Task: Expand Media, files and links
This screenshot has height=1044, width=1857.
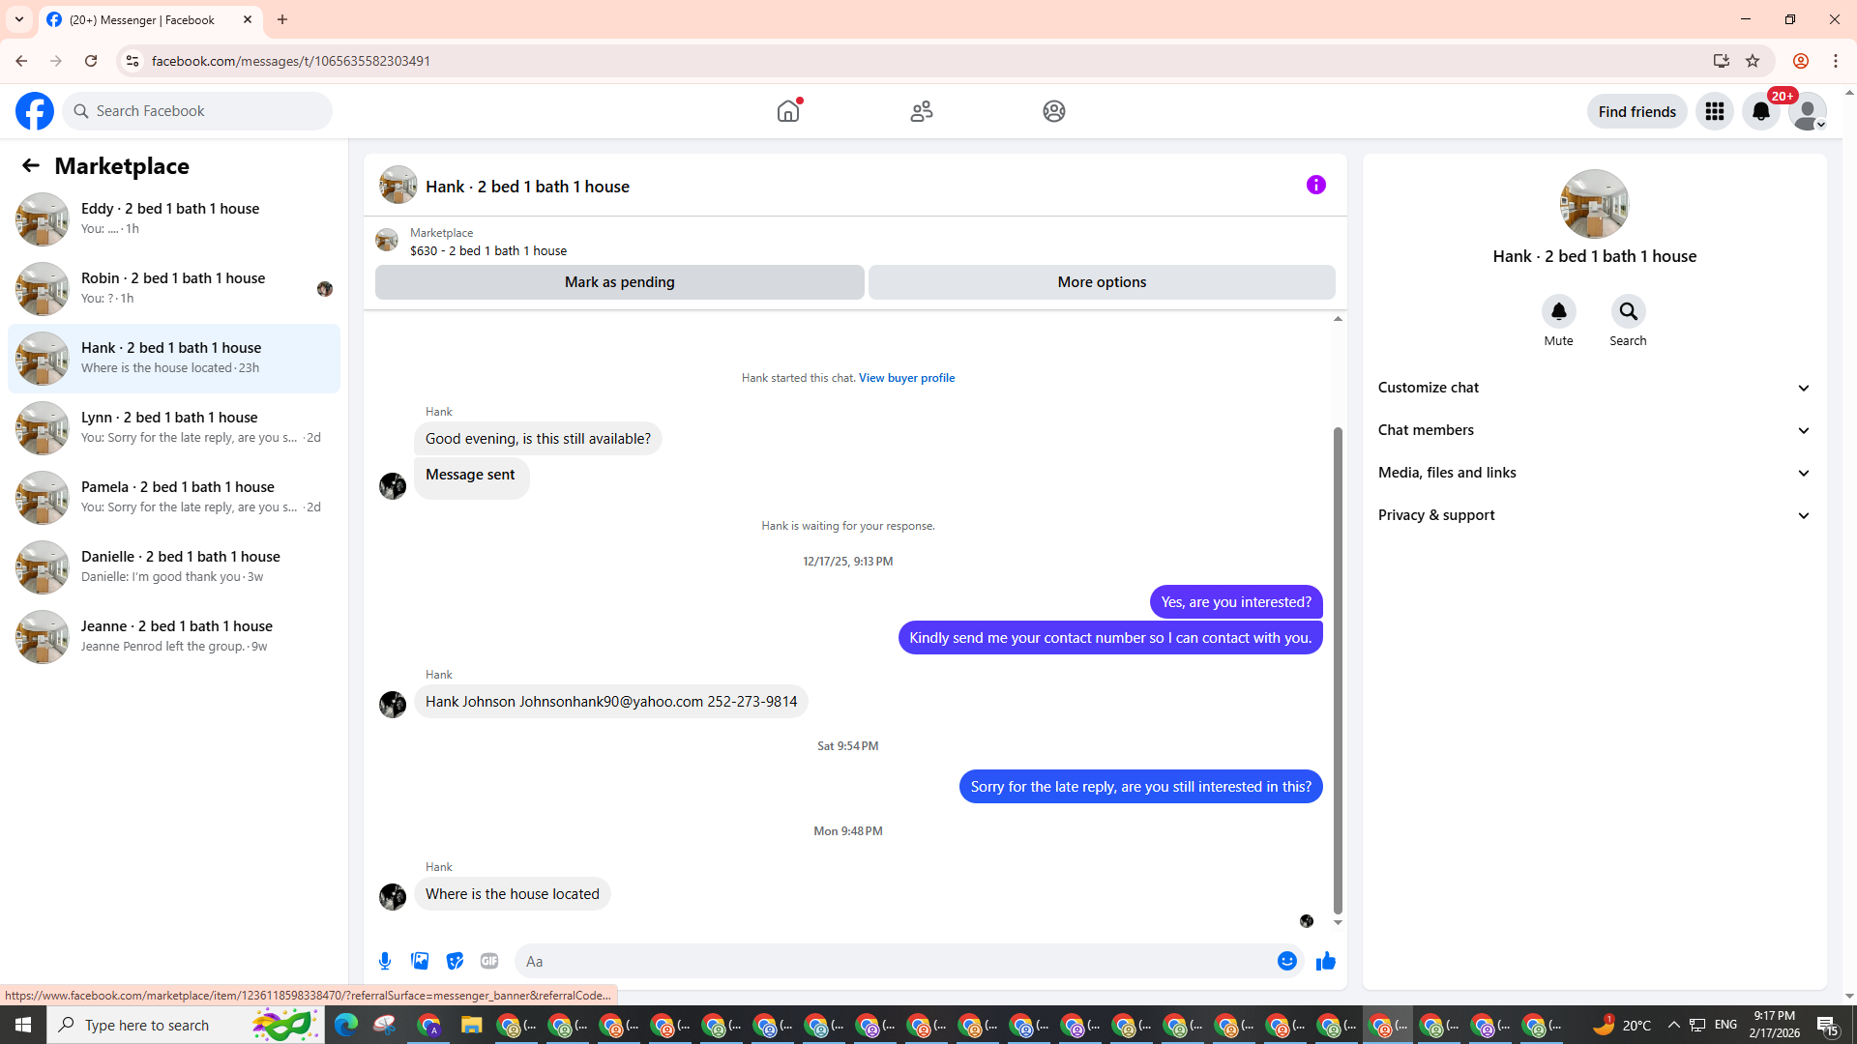Action: point(1594,473)
